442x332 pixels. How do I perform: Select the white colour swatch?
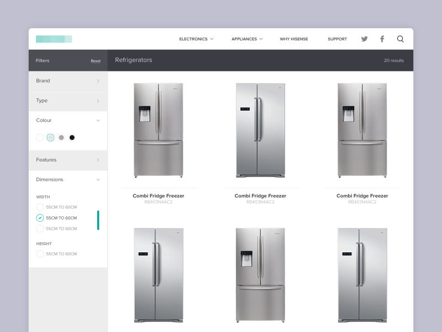point(40,137)
